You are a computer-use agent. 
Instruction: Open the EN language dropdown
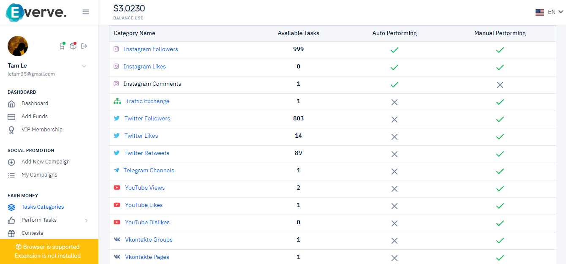(x=550, y=12)
